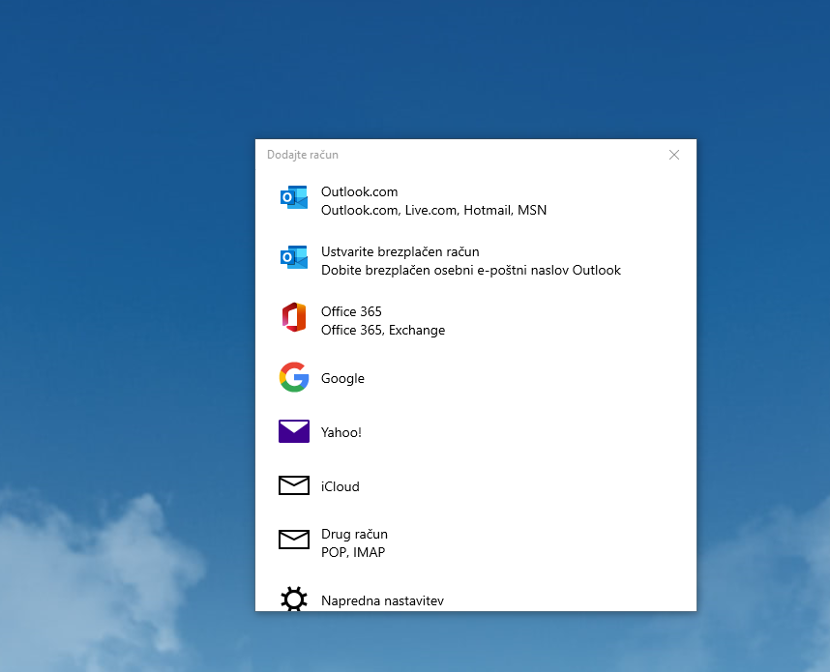Viewport: 830px width, 672px height.
Task: Click the red Office 365 logo
Action: (x=293, y=317)
